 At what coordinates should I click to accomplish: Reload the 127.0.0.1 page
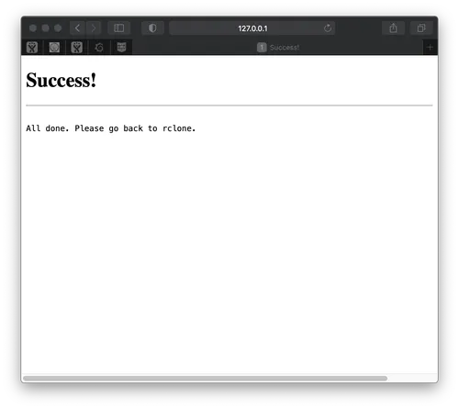click(328, 28)
